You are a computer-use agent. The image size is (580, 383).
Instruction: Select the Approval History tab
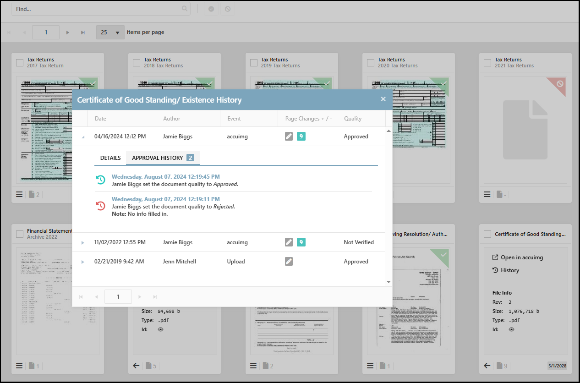162,158
